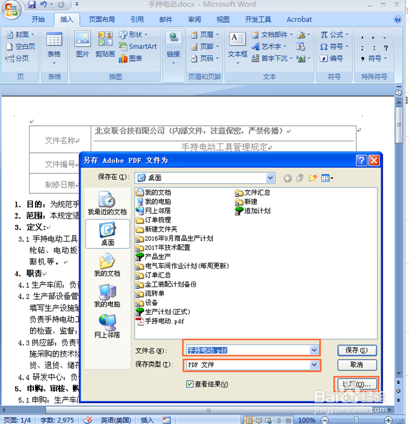Viewport: 409px width, 424px height.
Task: Select 生产计划(正式) shortcut in list
Action: click(x=163, y=312)
